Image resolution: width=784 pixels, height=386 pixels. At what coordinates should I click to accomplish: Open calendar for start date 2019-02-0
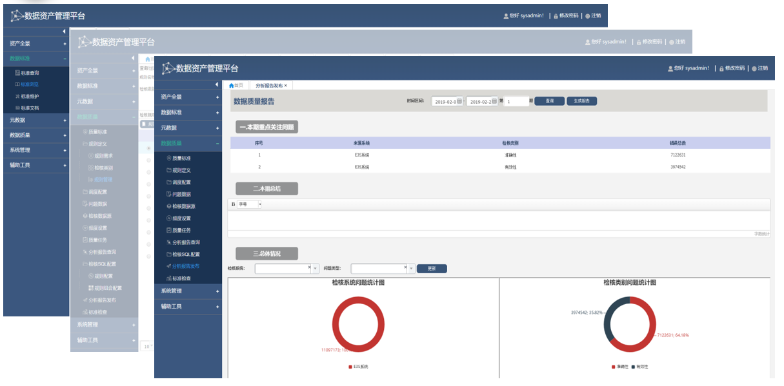point(460,101)
